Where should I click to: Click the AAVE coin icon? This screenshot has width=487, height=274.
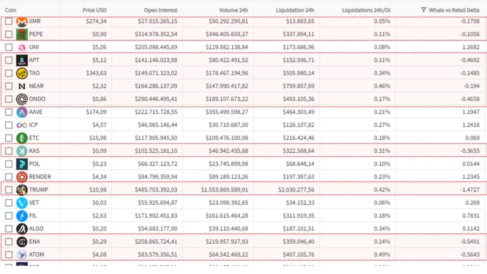click(22, 112)
